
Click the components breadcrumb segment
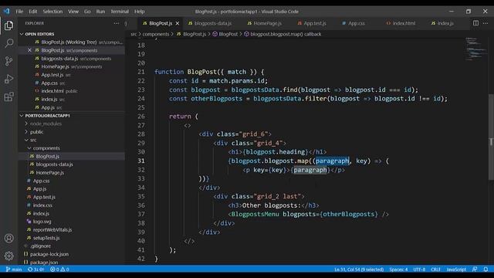(x=156, y=34)
